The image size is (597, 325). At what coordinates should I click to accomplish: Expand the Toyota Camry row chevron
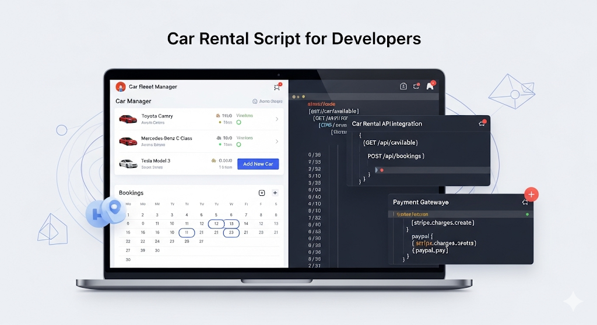277,119
